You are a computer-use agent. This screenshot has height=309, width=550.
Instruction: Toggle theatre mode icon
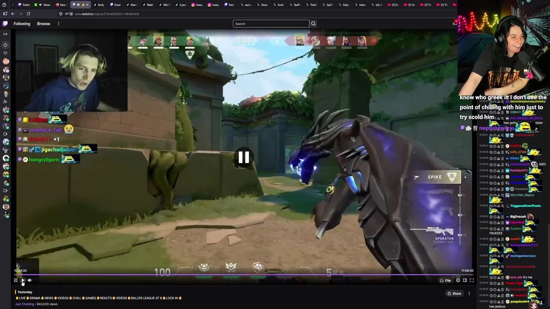pyautogui.click(x=465, y=280)
